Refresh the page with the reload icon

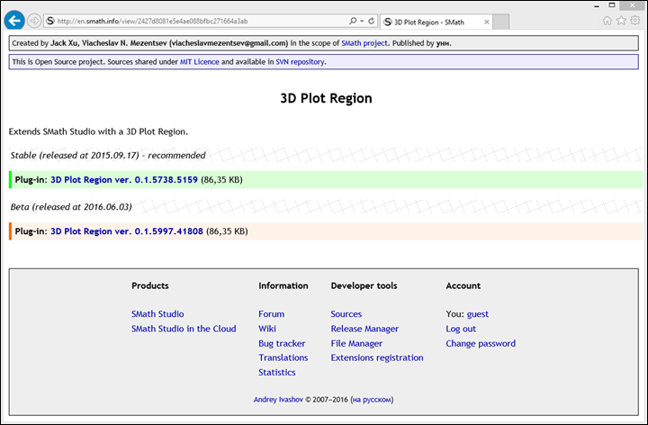point(371,20)
